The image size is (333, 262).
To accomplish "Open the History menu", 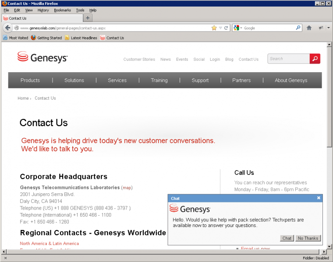I will (x=43, y=10).
